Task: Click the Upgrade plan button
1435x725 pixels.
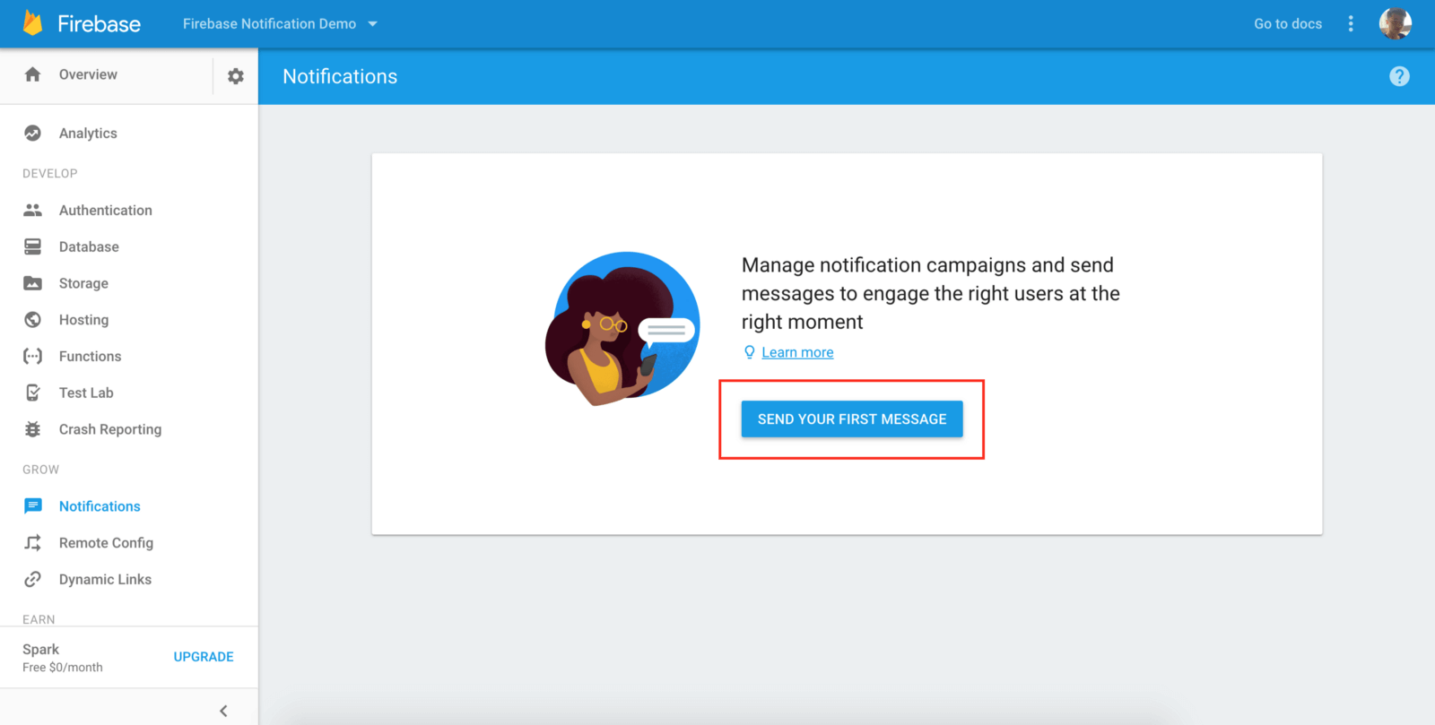Action: pos(204,657)
